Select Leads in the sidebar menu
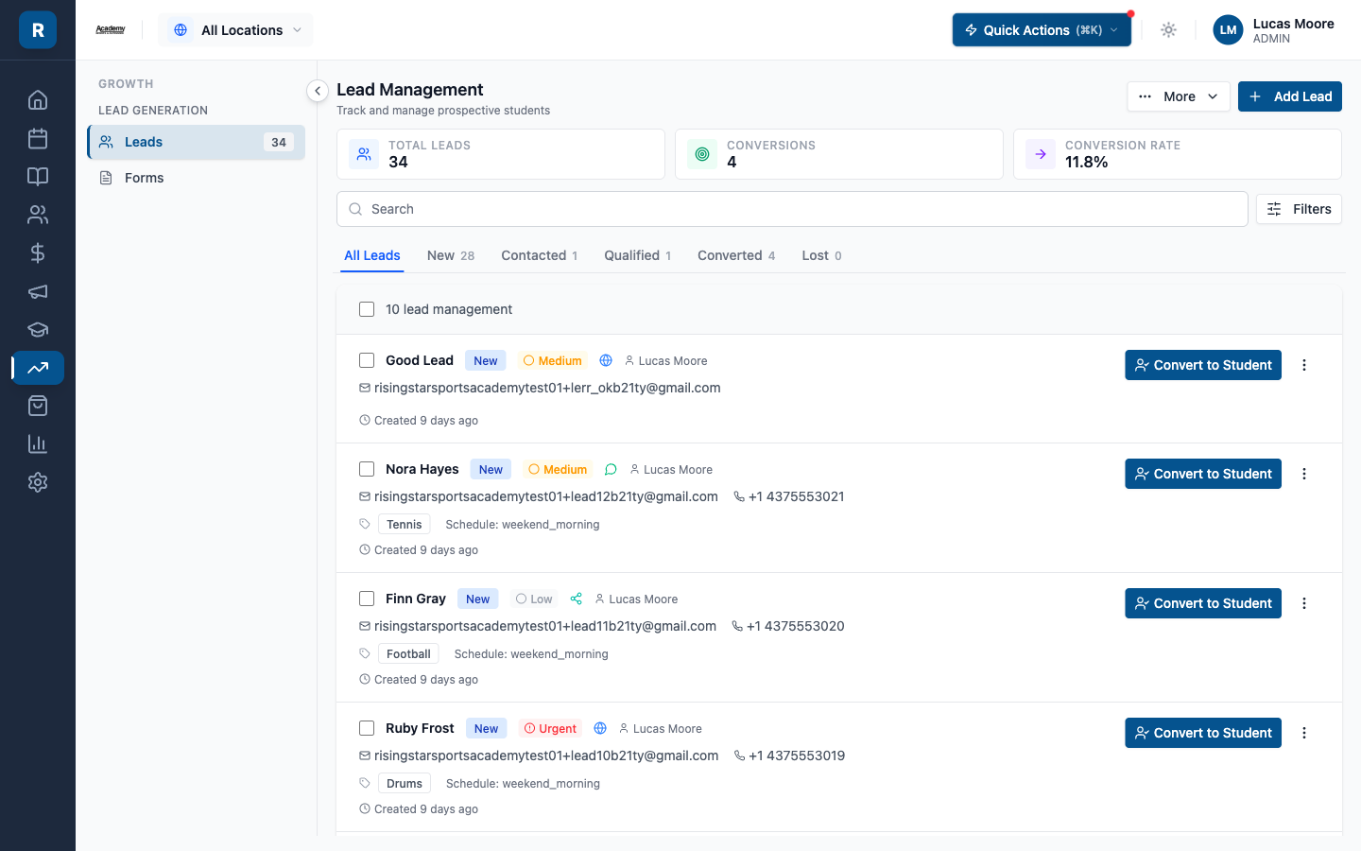 click(x=197, y=142)
